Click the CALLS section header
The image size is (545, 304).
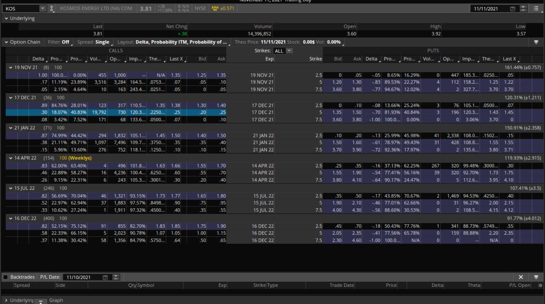(x=116, y=51)
